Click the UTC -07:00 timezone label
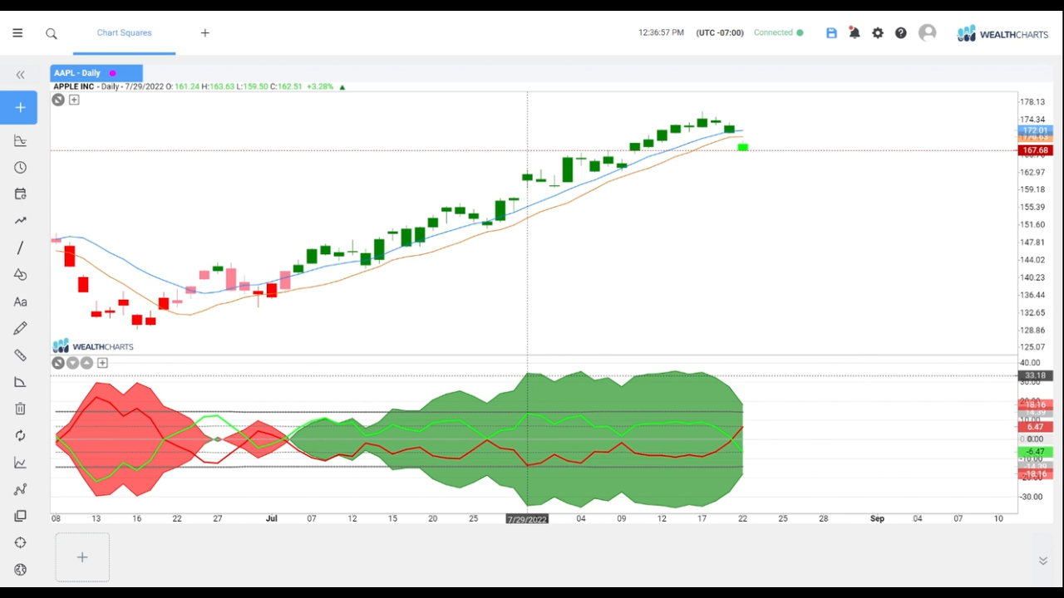The image size is (1064, 598). click(x=720, y=33)
